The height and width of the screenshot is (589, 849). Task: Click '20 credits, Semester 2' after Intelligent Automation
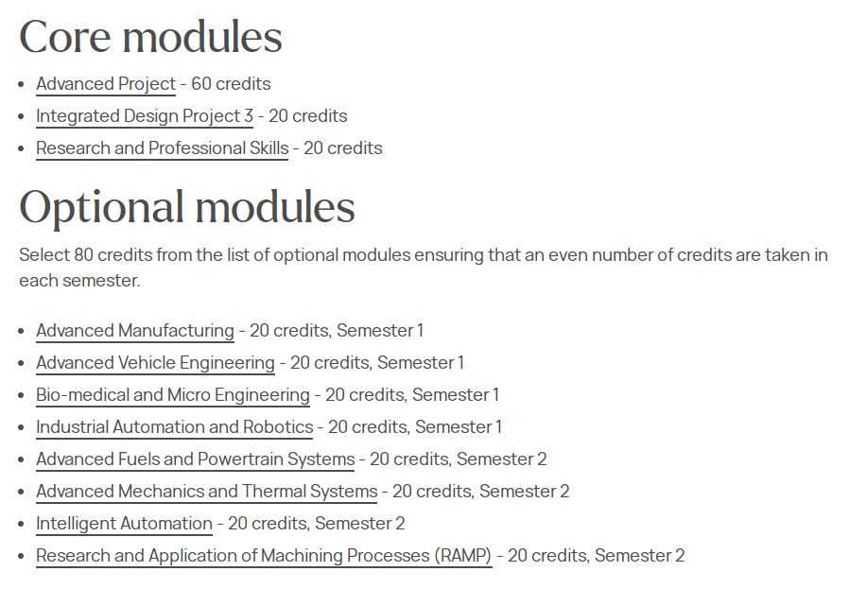[316, 524]
